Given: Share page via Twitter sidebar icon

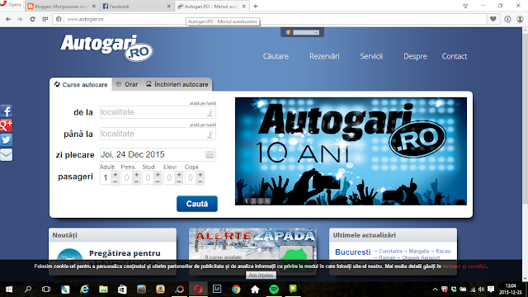Looking at the screenshot, I should [x=6, y=139].
